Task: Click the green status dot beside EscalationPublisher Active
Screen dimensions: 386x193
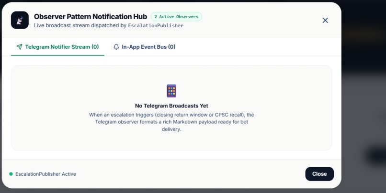Action: (11, 174)
